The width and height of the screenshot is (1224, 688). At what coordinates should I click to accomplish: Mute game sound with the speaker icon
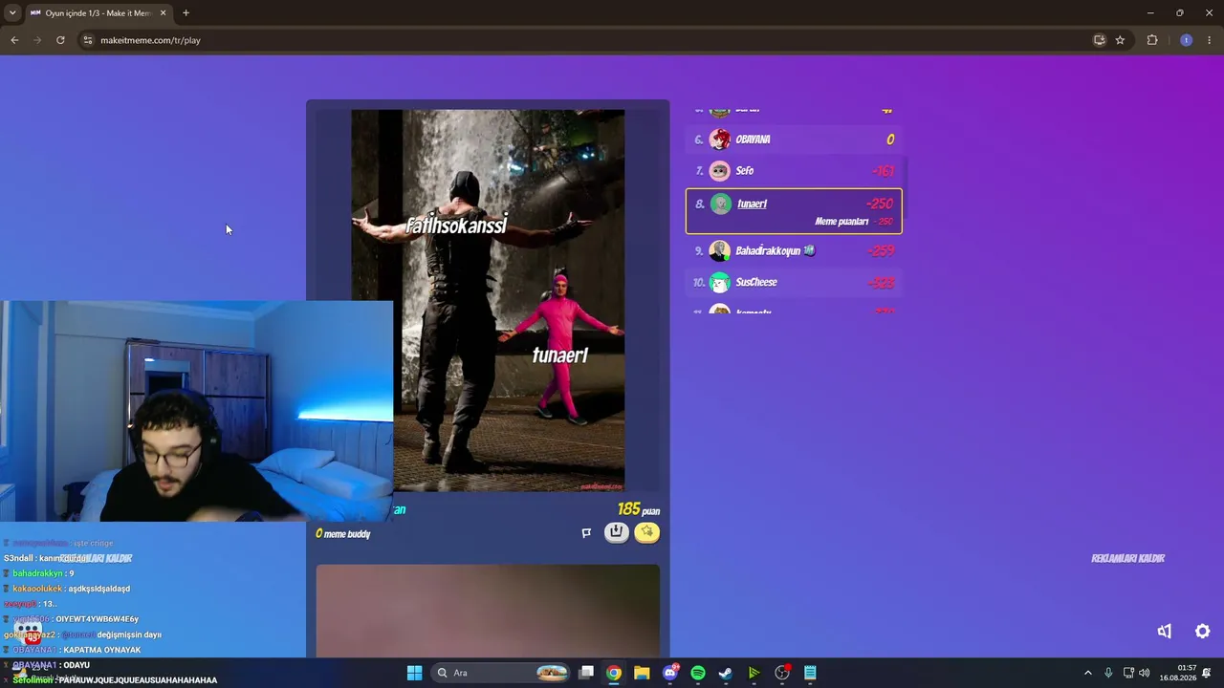pos(1164,632)
